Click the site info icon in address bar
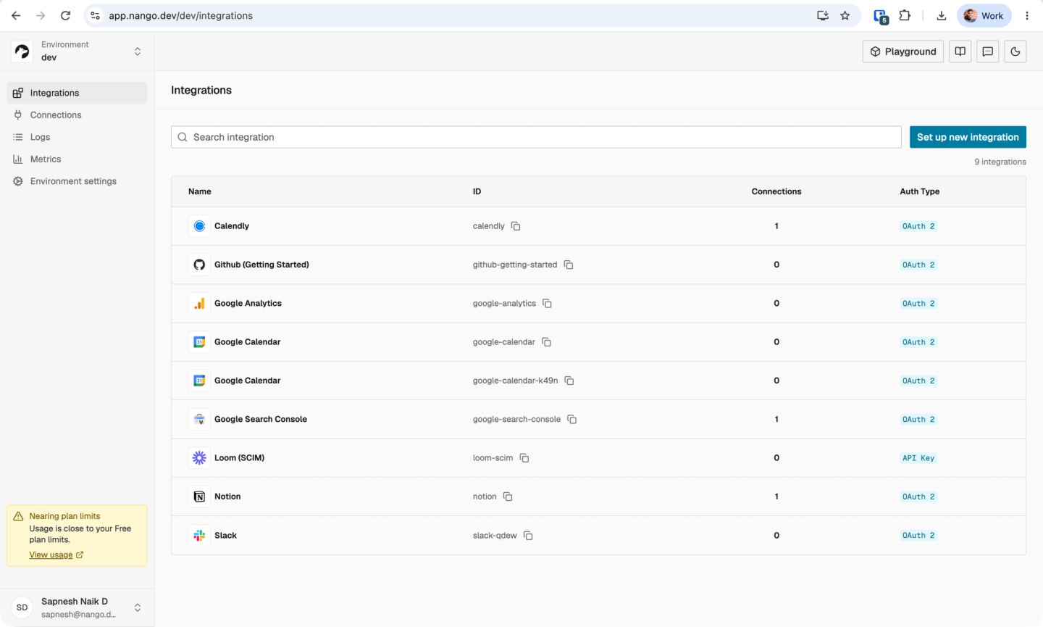Image resolution: width=1043 pixels, height=627 pixels. pyautogui.click(x=95, y=15)
